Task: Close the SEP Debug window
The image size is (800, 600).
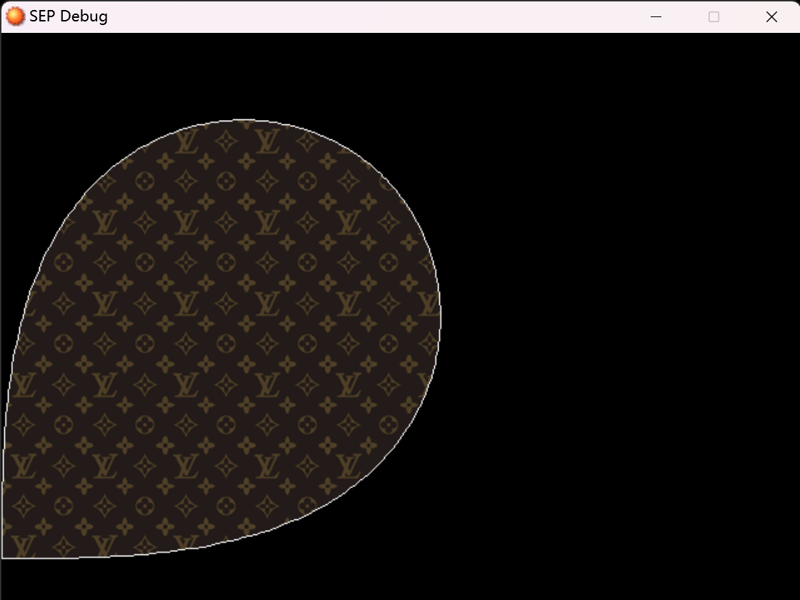Action: pos(771,17)
